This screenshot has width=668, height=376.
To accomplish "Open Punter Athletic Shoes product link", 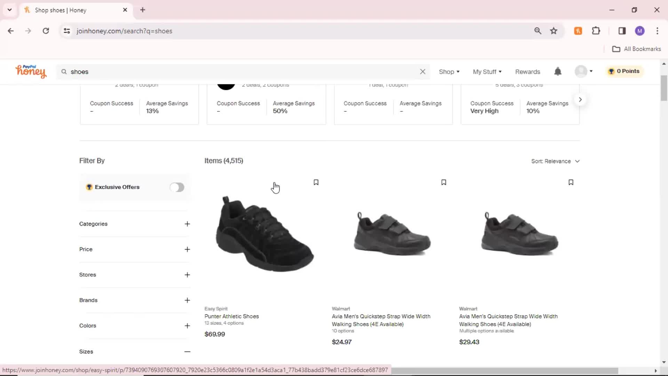I will click(232, 316).
